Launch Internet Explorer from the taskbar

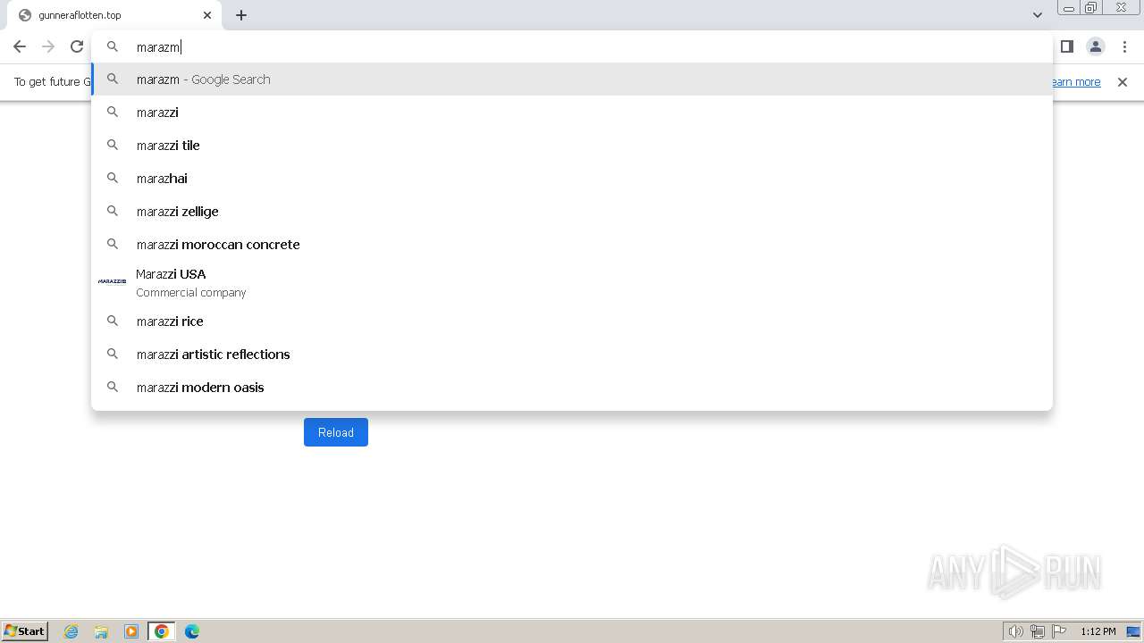[71, 631]
